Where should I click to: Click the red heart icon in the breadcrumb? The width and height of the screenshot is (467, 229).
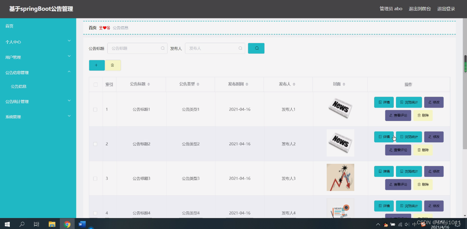pyautogui.click(x=104, y=27)
